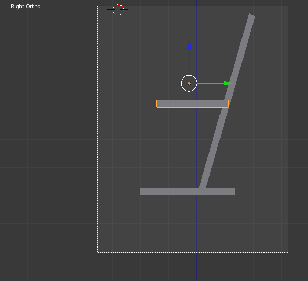Click the top tip of the slanted backrest
The height and width of the screenshot is (281, 308).
tap(252, 15)
